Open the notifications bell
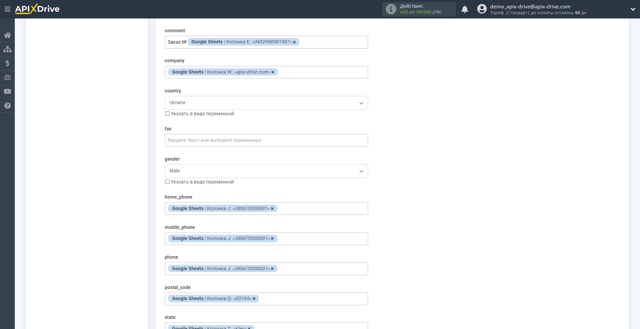 pos(465,9)
